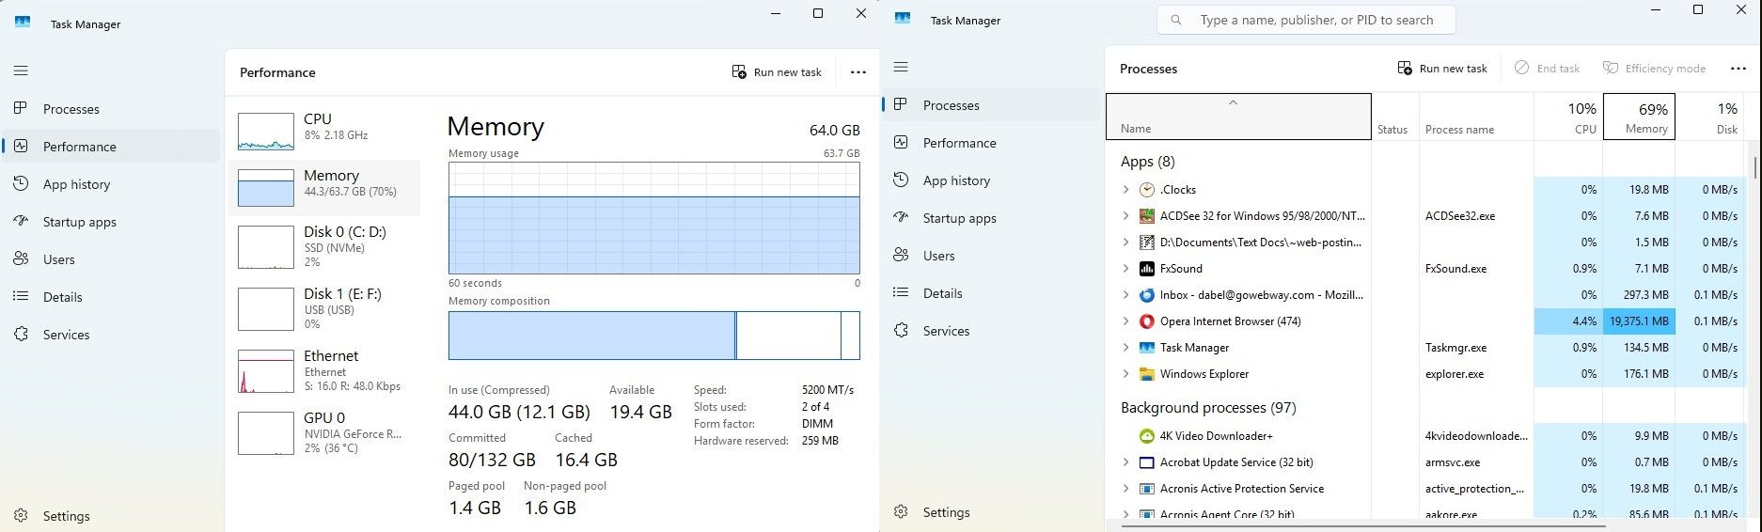This screenshot has height=532, width=1762.
Task: Open more options beside Efficiency mode
Action: (1738, 69)
